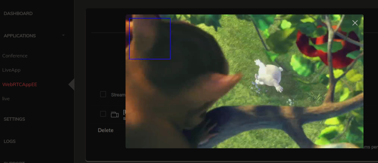Click the camera icon in the stream row
Screen dimensions: 378x163
point(114,115)
